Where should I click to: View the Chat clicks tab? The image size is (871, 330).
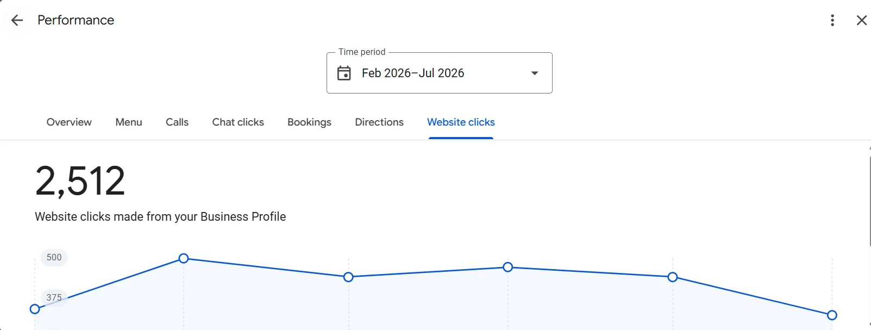[x=238, y=122]
